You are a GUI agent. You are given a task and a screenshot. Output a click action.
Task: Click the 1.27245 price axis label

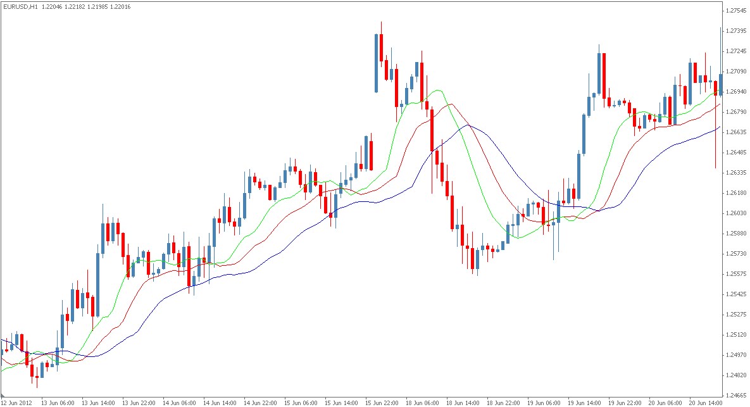[736, 51]
